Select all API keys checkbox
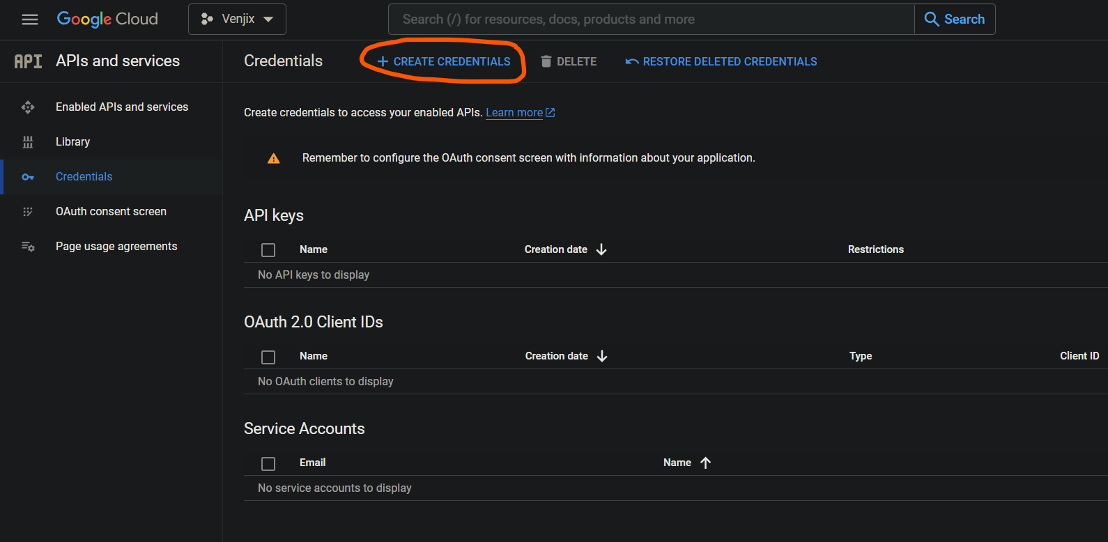This screenshot has height=542, width=1108. pyautogui.click(x=268, y=250)
